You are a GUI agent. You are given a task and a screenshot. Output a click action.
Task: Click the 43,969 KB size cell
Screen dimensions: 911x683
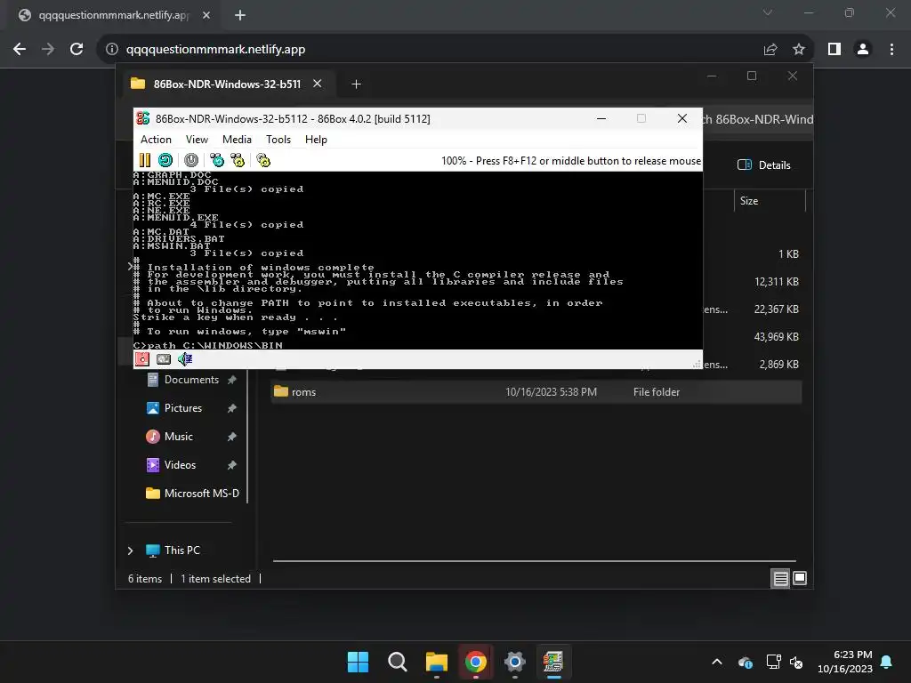point(776,337)
